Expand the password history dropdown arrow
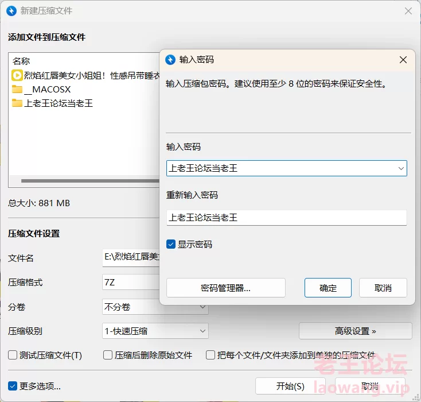Screen dimensions: 421x402 401,168
